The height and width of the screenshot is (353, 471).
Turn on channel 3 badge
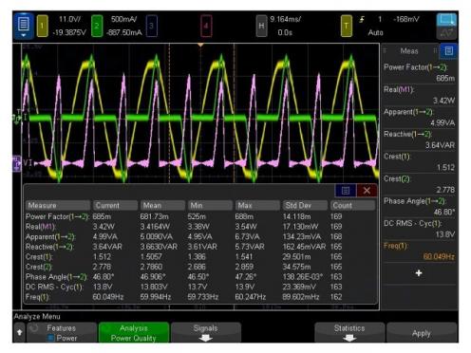click(x=152, y=26)
